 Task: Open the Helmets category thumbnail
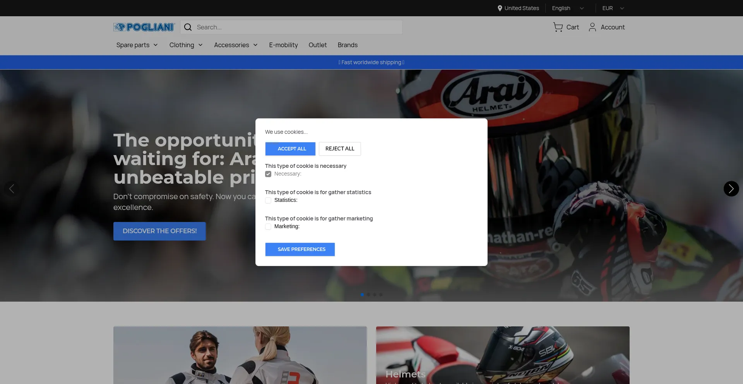pyautogui.click(x=503, y=355)
